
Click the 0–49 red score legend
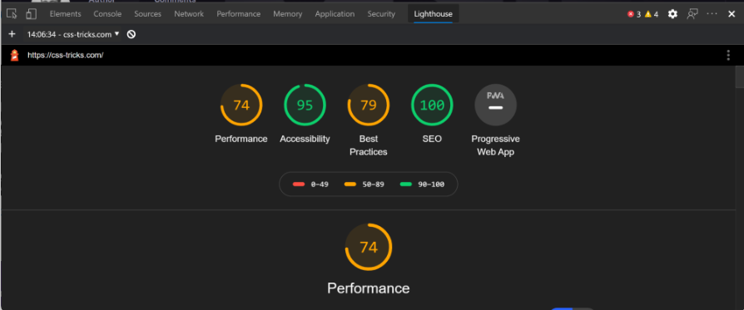[310, 184]
